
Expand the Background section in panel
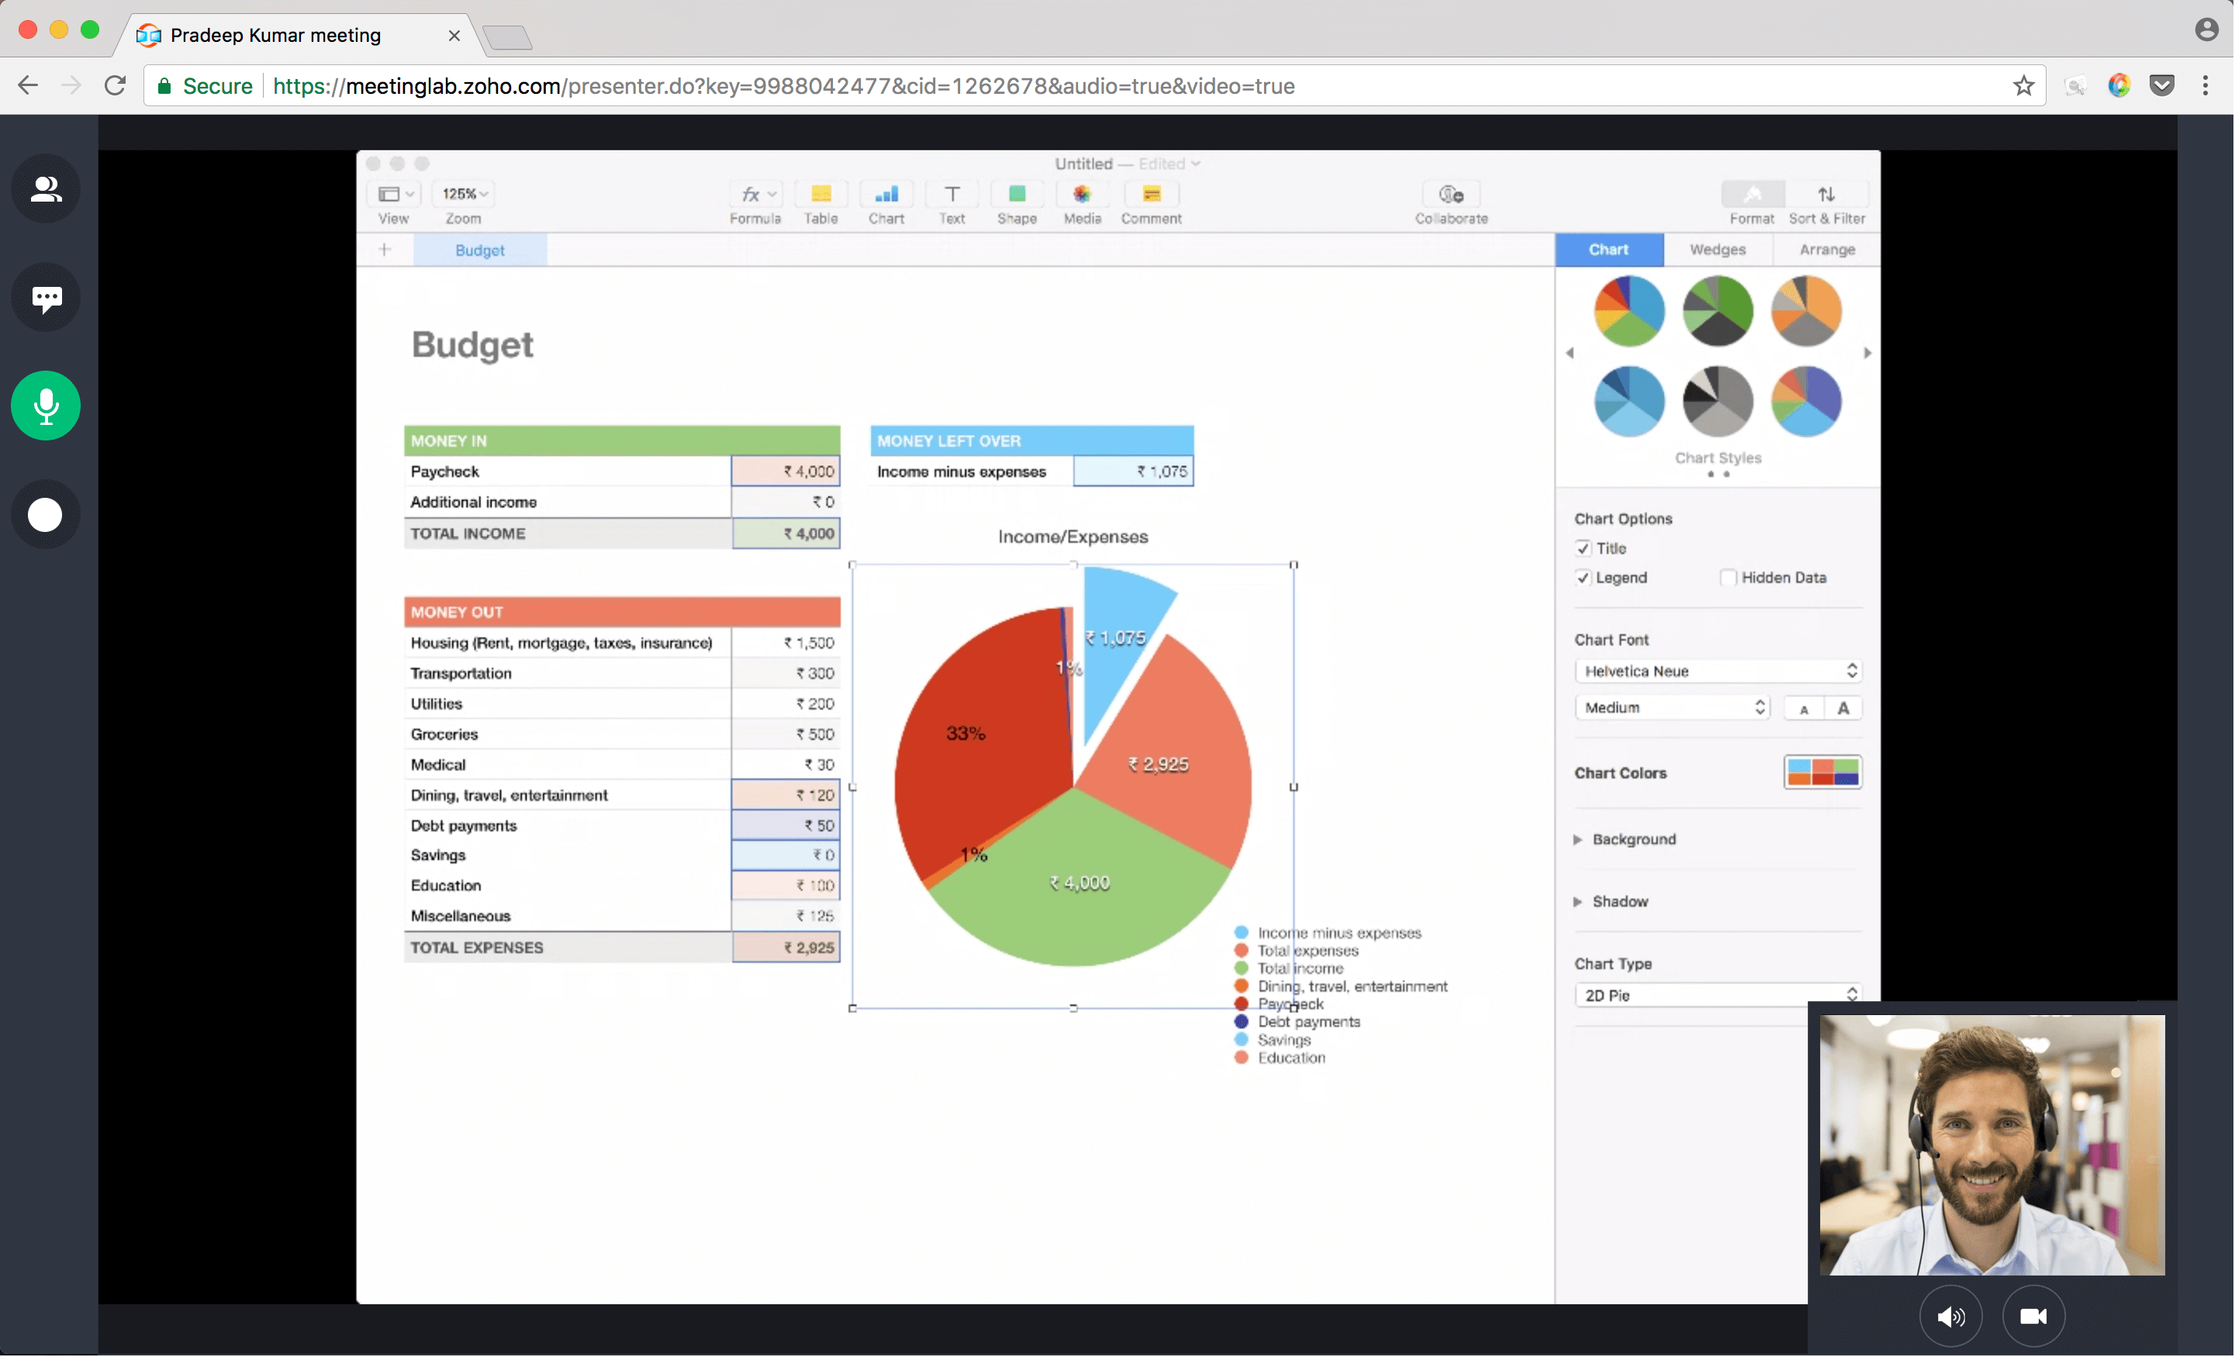tap(1577, 838)
